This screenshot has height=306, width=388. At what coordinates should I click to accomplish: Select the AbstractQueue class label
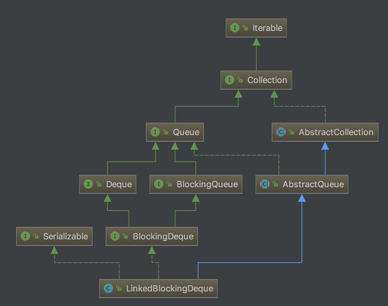pos(313,184)
